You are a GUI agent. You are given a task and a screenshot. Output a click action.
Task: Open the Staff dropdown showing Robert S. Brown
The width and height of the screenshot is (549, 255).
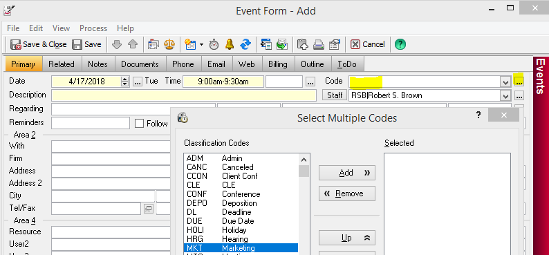click(505, 96)
